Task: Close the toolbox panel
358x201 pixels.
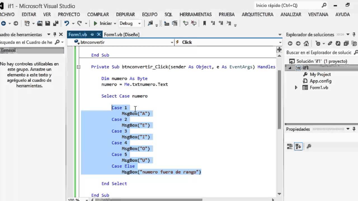Action: tap(61, 35)
